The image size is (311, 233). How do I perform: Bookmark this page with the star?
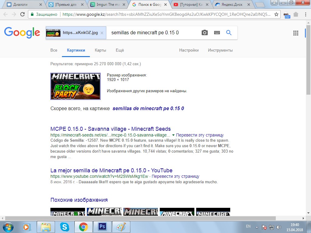(x=276, y=14)
